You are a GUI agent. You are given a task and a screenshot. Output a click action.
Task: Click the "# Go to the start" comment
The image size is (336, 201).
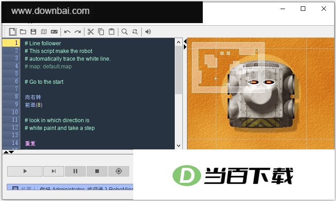tap(44, 82)
